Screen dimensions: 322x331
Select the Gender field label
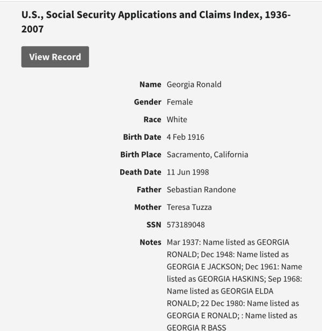(x=147, y=102)
